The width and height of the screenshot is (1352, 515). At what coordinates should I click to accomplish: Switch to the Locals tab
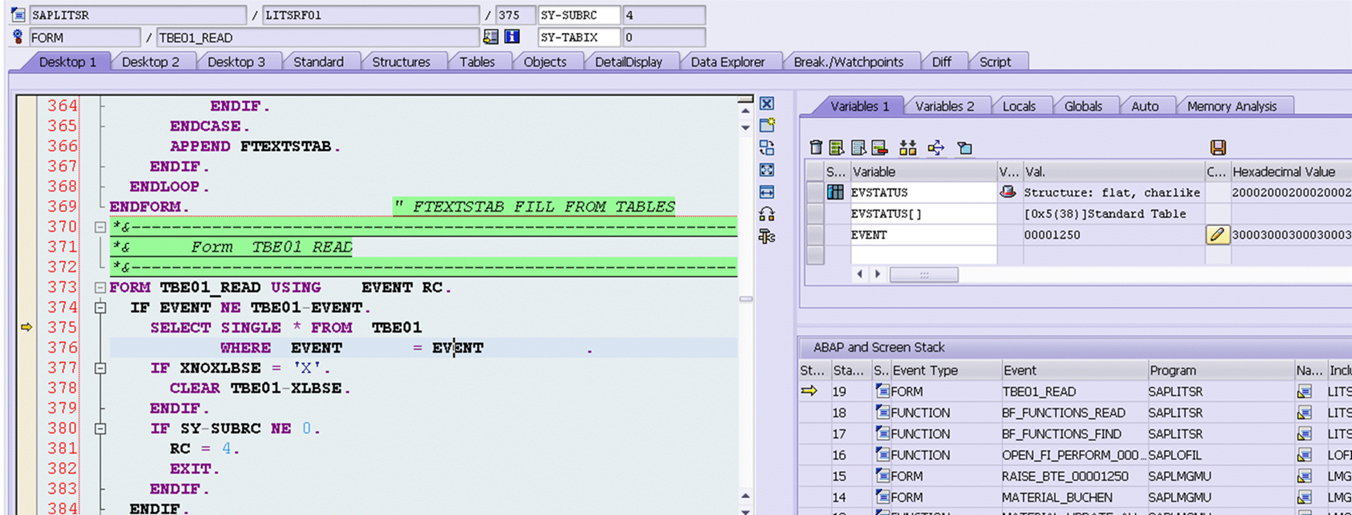coord(1019,106)
